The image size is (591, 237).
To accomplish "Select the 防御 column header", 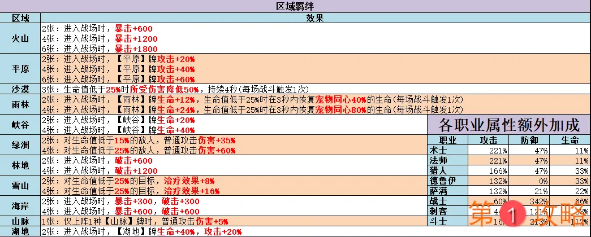I will click(529, 141).
